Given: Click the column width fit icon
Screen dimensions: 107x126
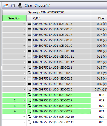Looking at the screenshot, I should tap(13, 5).
